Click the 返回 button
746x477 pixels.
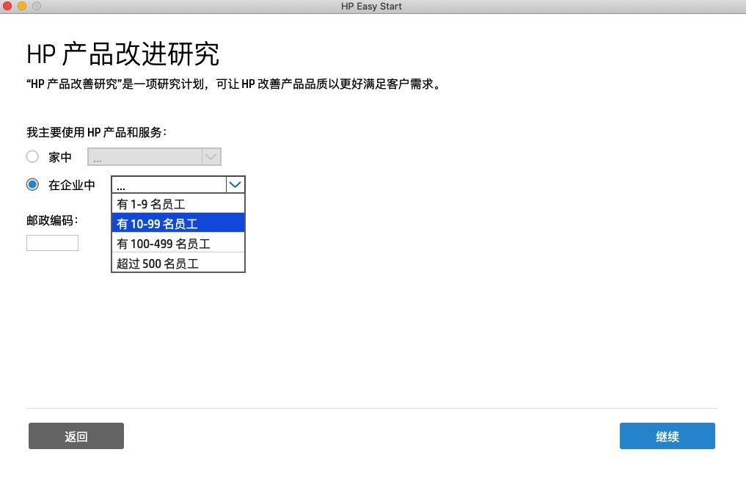tap(76, 436)
